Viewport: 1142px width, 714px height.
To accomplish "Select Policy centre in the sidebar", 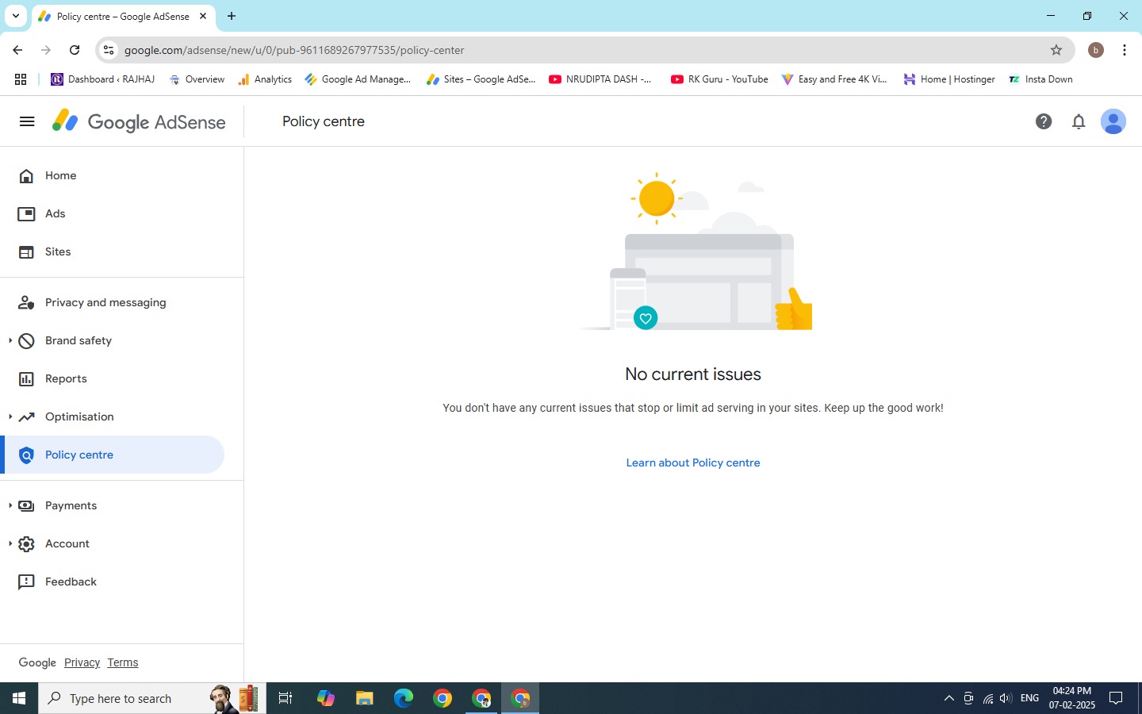I will (112, 455).
